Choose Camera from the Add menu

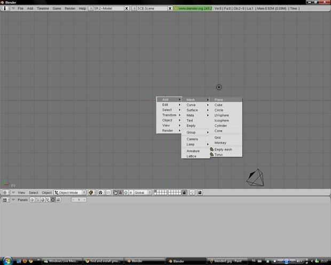pyautogui.click(x=196, y=139)
